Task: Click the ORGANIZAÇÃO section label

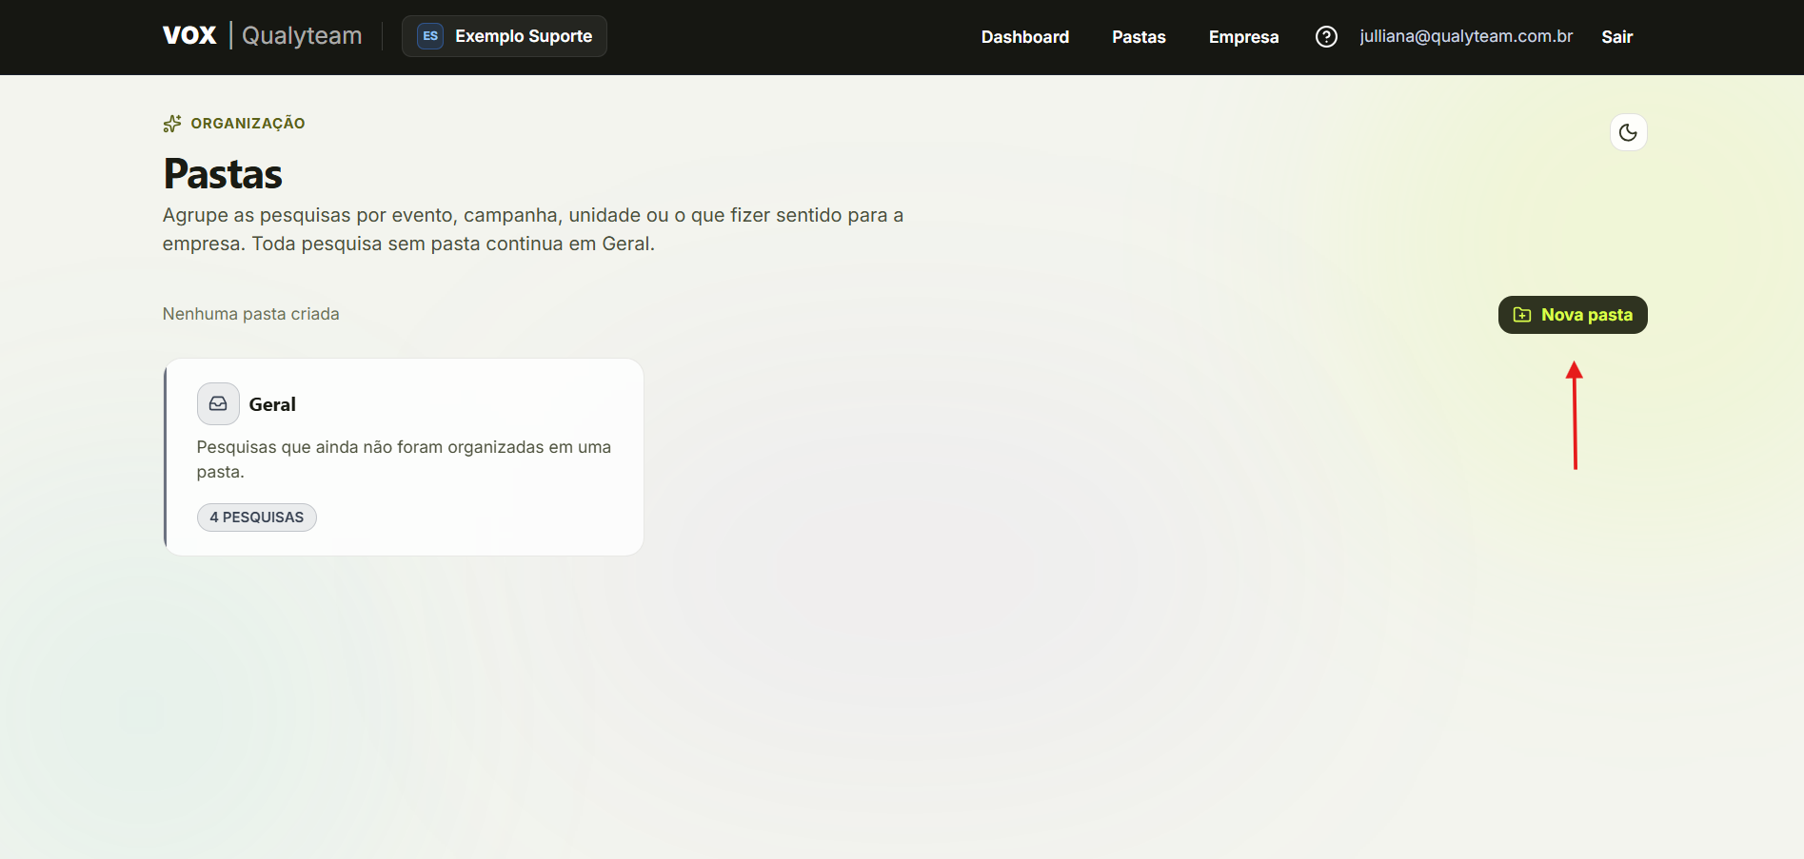Action: click(x=248, y=124)
